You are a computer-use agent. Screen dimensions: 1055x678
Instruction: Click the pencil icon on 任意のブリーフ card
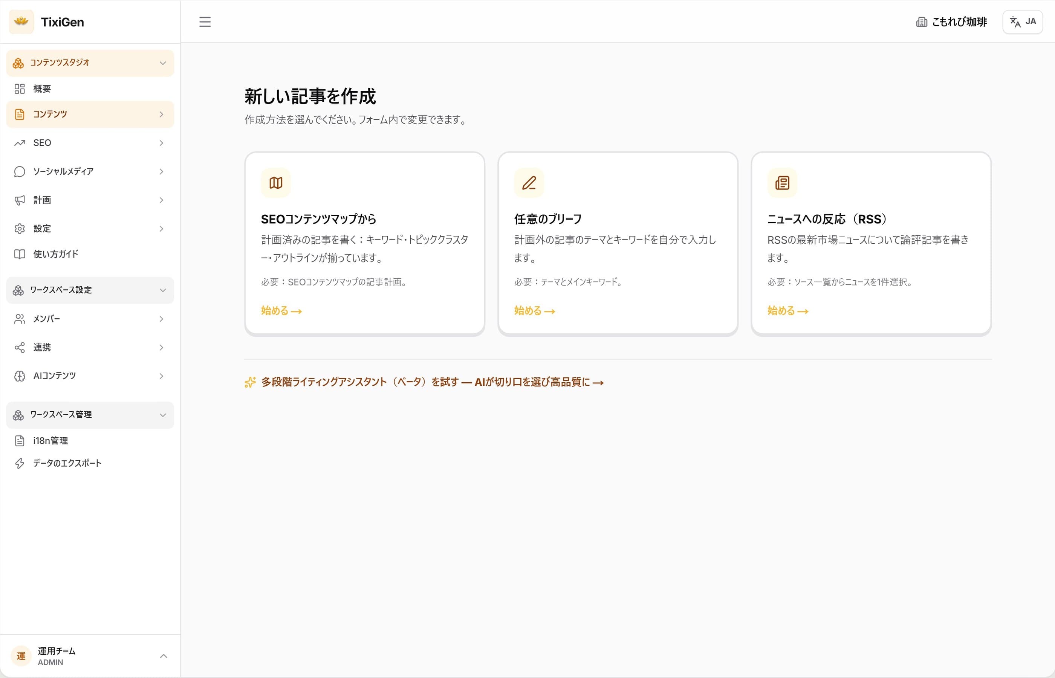pyautogui.click(x=529, y=183)
